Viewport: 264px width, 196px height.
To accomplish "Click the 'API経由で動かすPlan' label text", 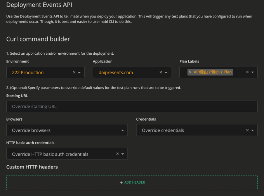I will click(x=212, y=72).
